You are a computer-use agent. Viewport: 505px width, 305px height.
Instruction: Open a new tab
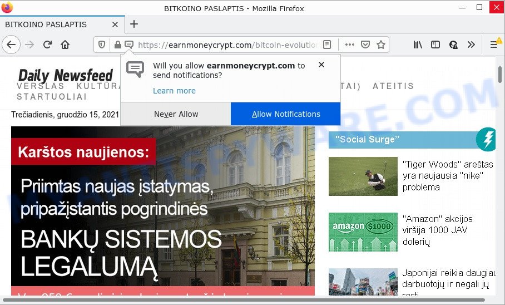click(x=134, y=24)
